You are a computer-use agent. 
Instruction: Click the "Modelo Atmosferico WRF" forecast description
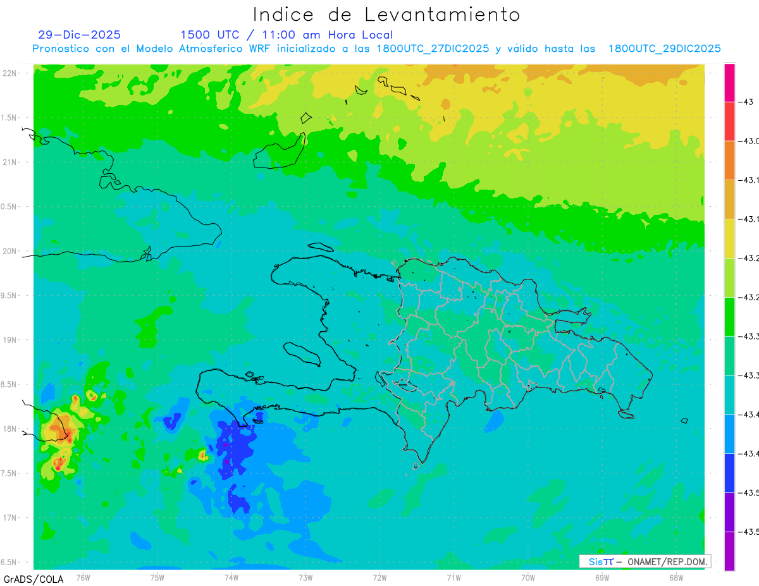click(204, 49)
